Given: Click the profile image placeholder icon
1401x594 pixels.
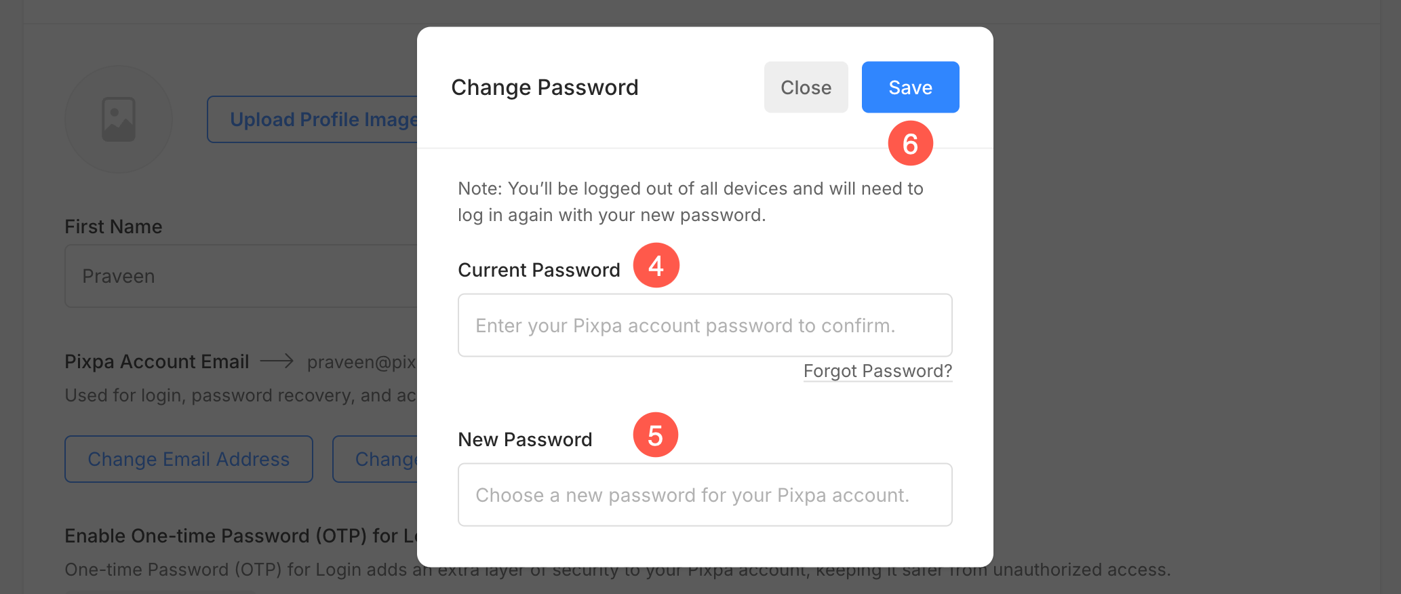Looking at the screenshot, I should 119,119.
